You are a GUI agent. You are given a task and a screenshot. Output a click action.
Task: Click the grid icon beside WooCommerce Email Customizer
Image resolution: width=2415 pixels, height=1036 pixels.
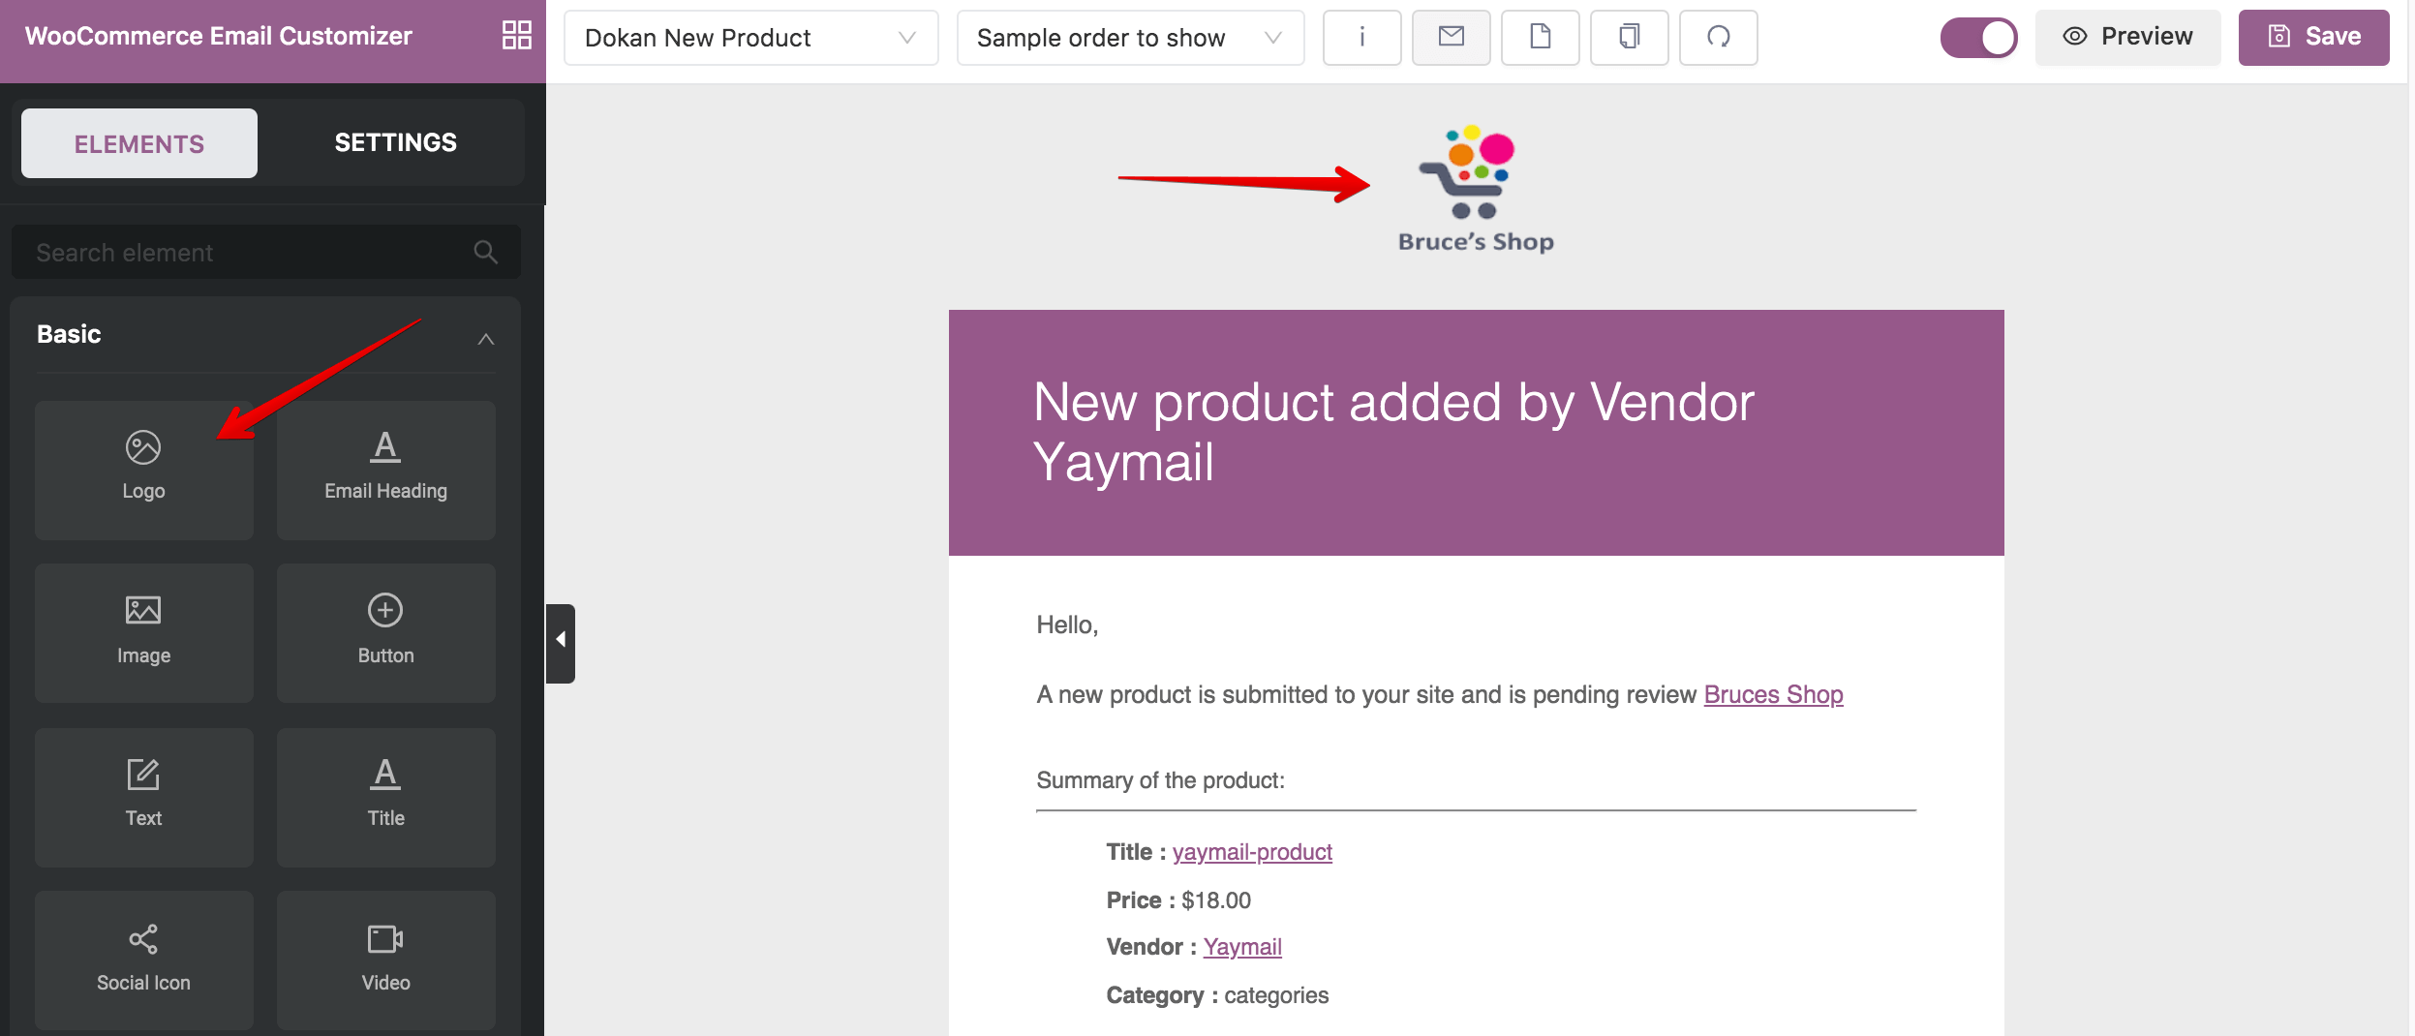(516, 36)
